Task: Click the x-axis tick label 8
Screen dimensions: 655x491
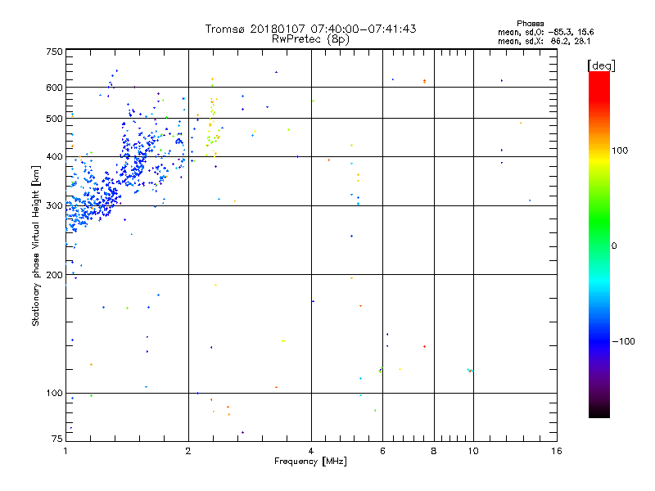Action: pyautogui.click(x=434, y=451)
